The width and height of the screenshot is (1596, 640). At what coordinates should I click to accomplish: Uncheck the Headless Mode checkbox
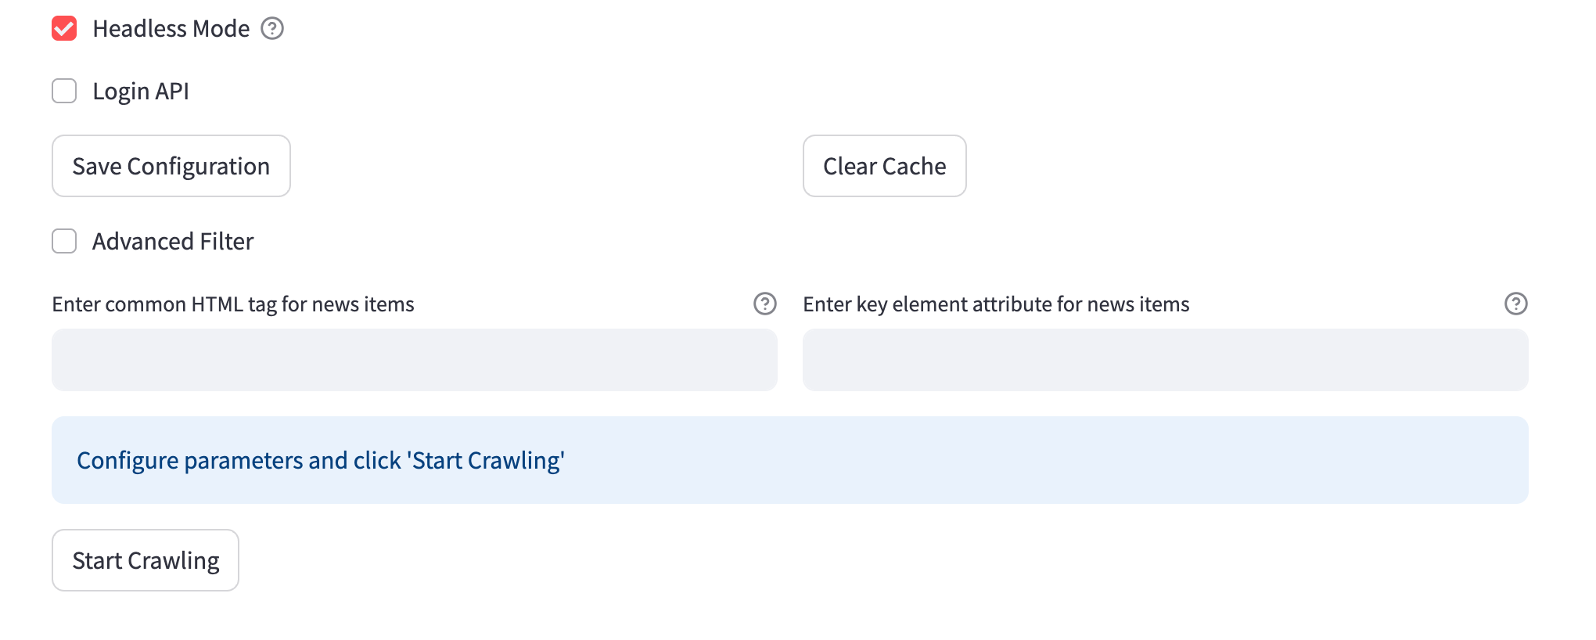64,29
